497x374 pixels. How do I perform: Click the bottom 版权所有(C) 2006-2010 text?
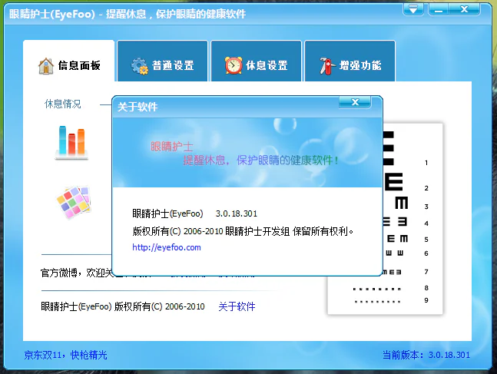pyautogui.click(x=160, y=306)
